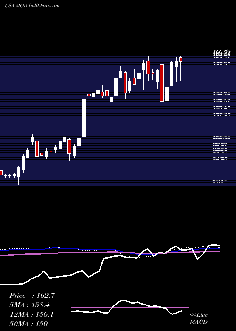Click the topmost price-axis label 166.79

tap(222, 52)
